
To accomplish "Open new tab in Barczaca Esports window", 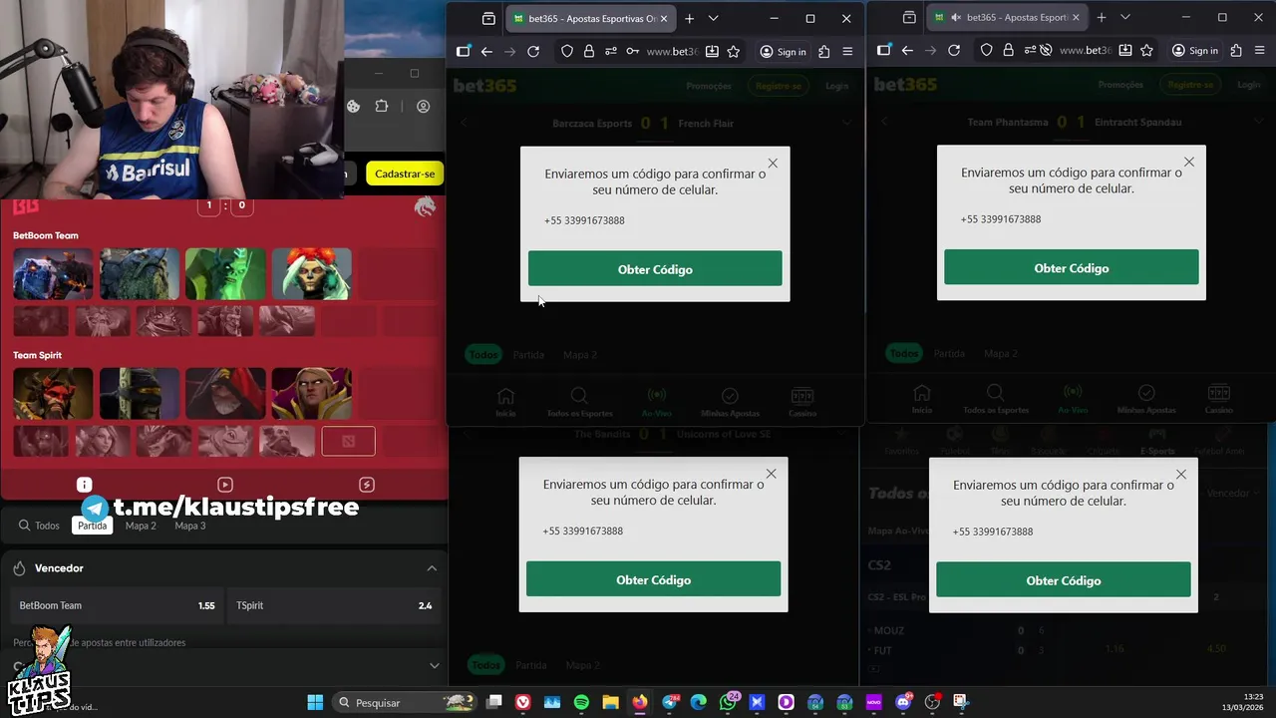I will click(689, 18).
